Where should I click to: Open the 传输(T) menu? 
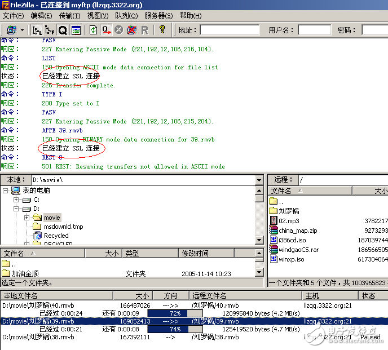pos(70,16)
